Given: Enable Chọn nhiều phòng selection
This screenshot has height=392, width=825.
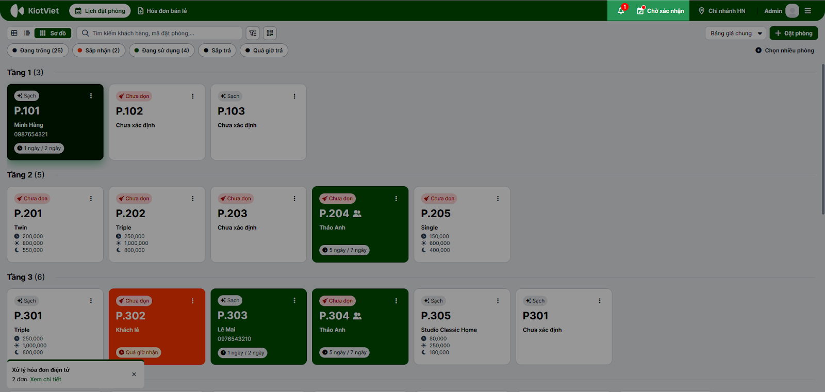Looking at the screenshot, I should 785,51.
